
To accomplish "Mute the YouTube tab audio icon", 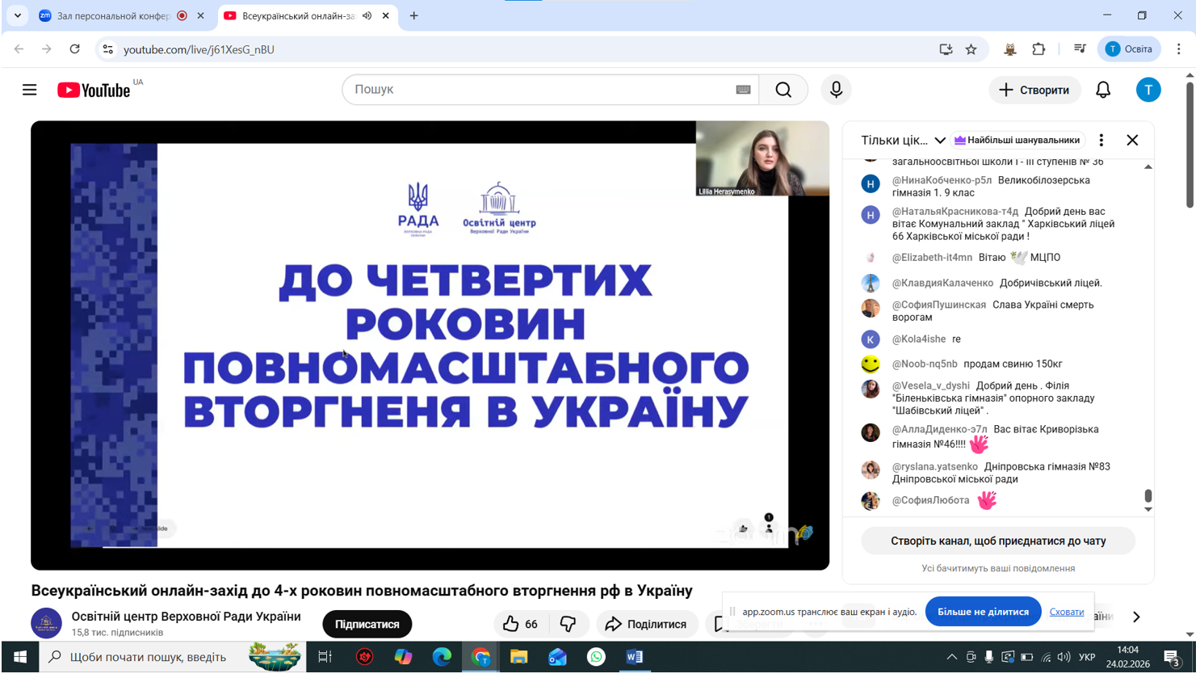I will tap(367, 16).
